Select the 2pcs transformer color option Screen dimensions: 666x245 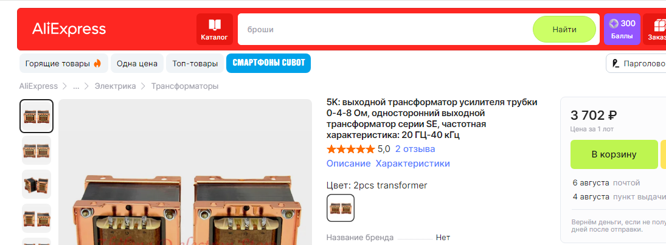340,208
